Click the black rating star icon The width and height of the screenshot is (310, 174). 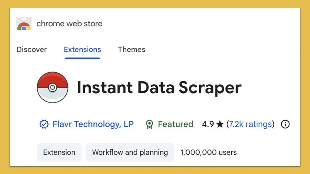220,124
